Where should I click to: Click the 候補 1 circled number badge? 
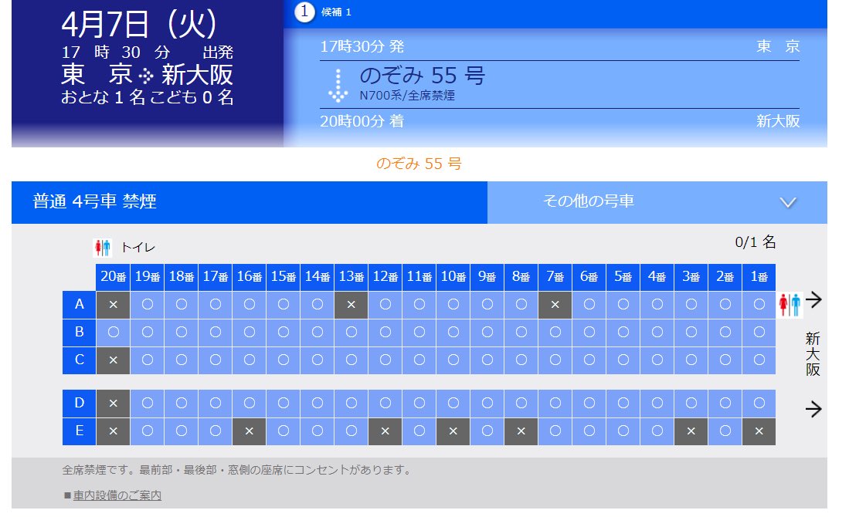[304, 12]
